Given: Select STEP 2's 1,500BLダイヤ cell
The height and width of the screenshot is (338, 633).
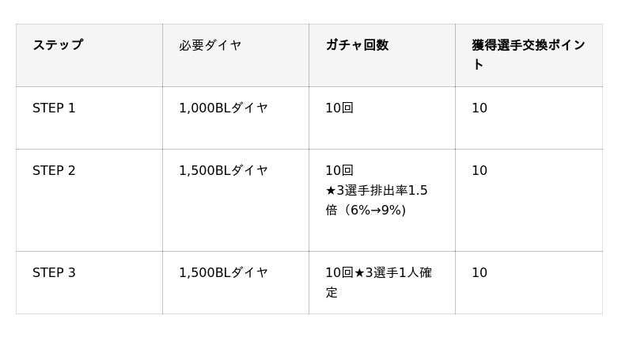Looking at the screenshot, I should [223, 171].
